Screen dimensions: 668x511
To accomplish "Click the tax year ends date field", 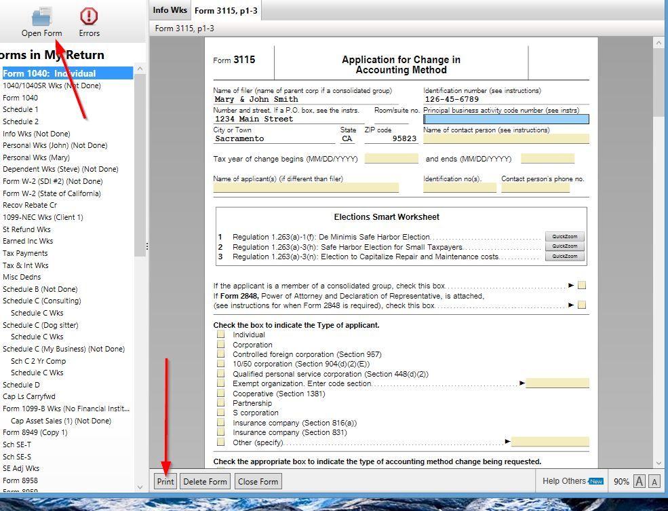I will (x=547, y=159).
